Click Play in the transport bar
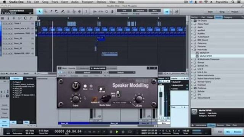 (x=117, y=132)
